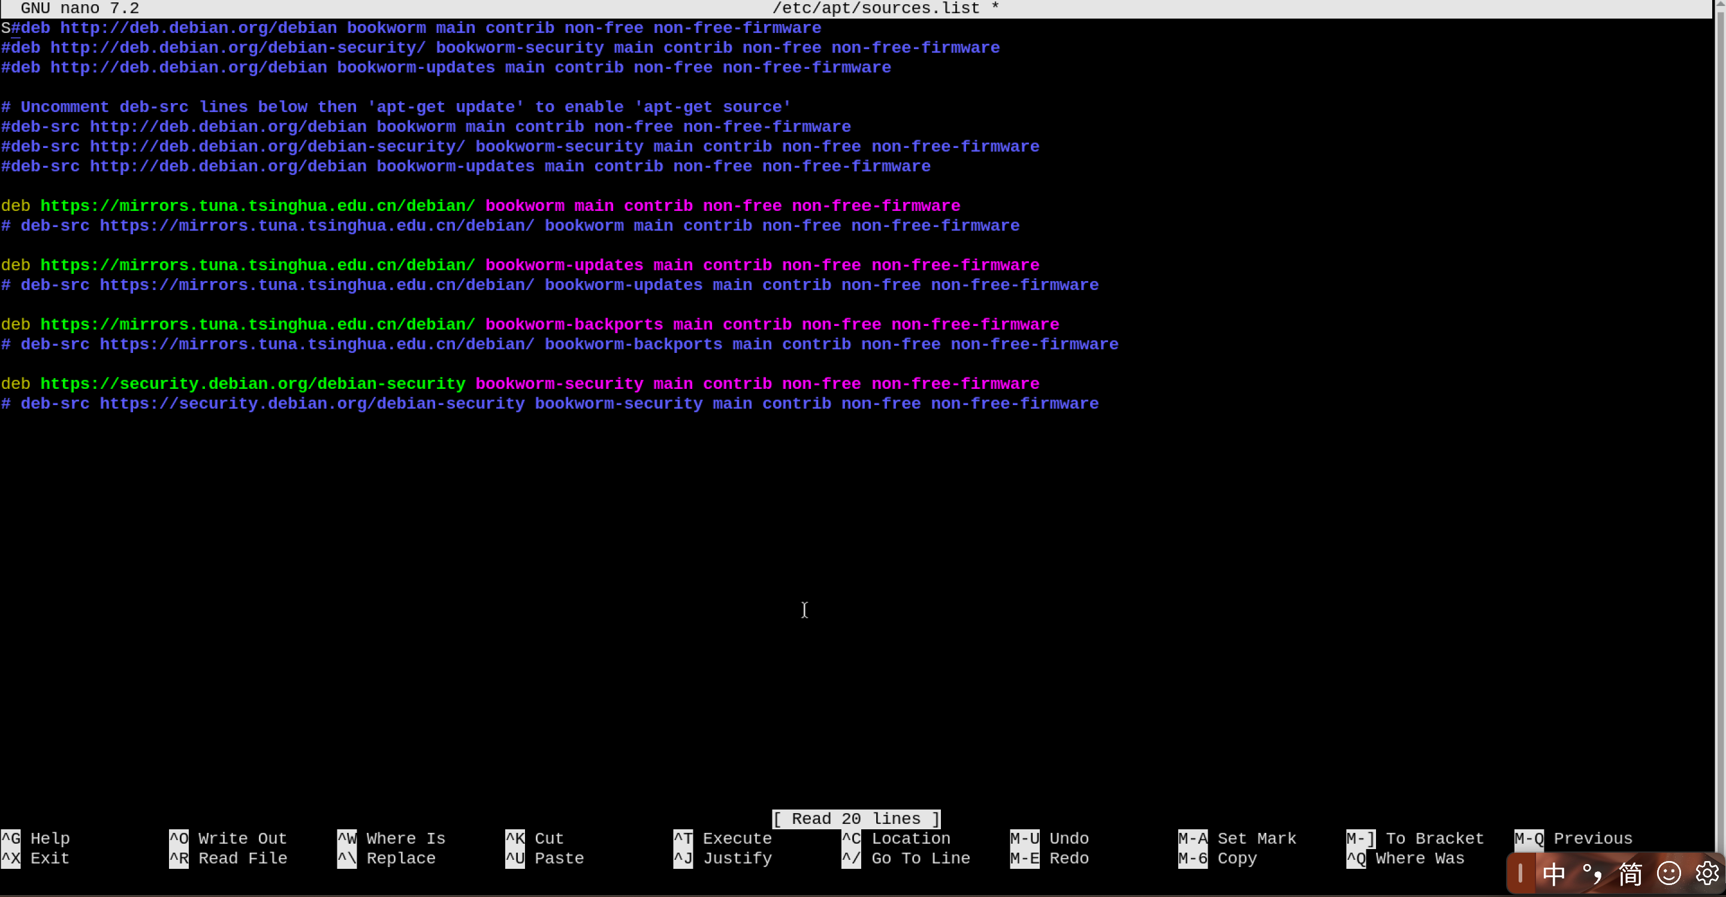Image resolution: width=1726 pixels, height=897 pixels.
Task: Place cursor on tsinghua bookworm-backports deb line
Action: pos(529,325)
